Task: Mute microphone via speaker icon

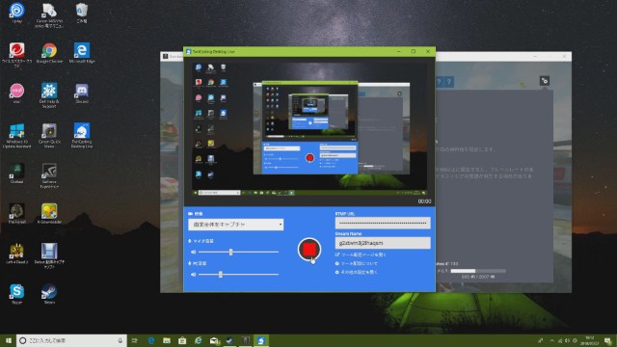Action: point(193,252)
